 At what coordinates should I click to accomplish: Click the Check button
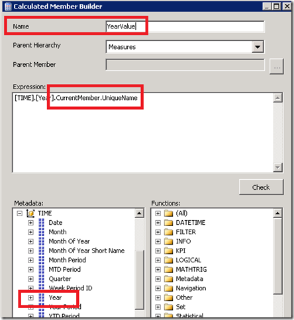point(261,187)
